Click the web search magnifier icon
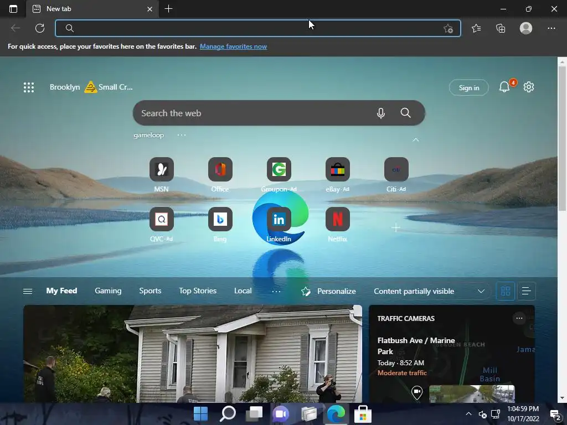Viewport: 567px width, 425px height. click(x=406, y=113)
